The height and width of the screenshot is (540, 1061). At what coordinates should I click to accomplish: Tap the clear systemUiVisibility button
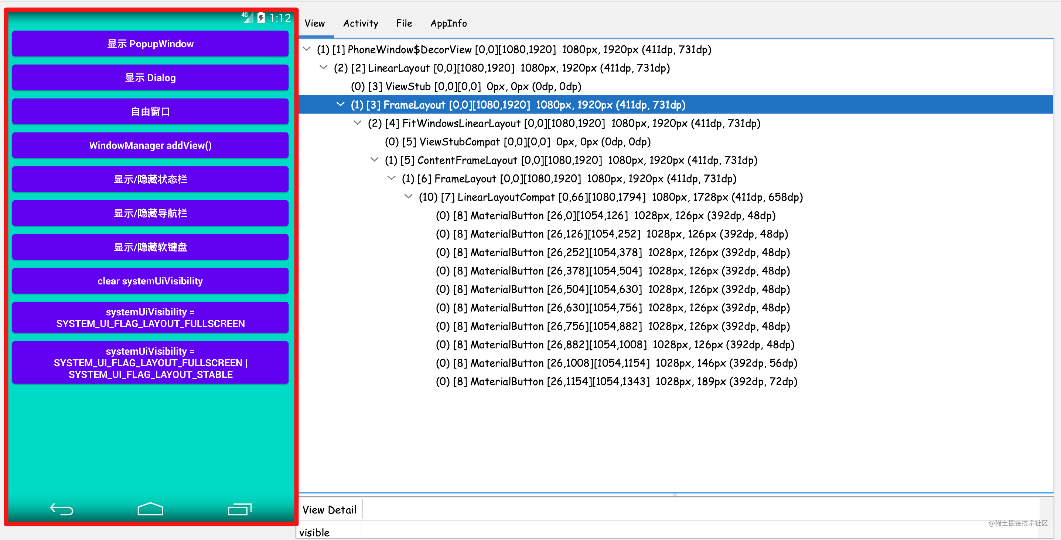150,280
